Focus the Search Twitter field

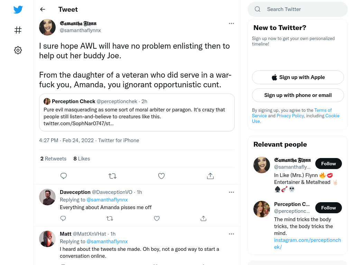pos(298,9)
